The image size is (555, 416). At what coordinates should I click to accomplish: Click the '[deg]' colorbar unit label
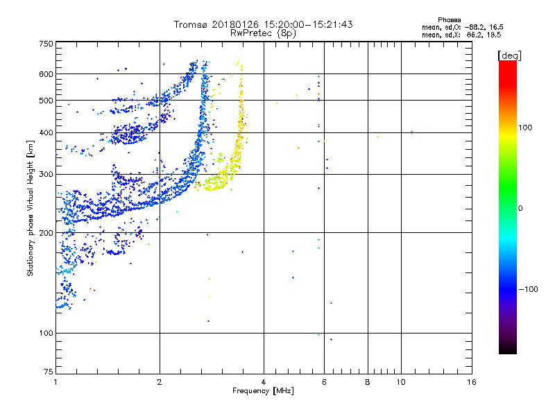pyautogui.click(x=509, y=55)
